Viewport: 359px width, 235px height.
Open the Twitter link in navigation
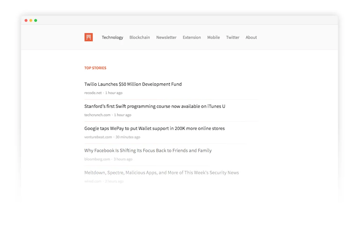coord(232,37)
